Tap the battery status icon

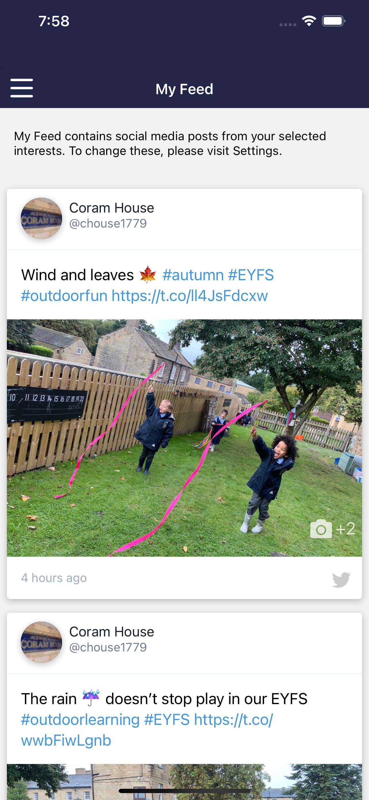(334, 21)
